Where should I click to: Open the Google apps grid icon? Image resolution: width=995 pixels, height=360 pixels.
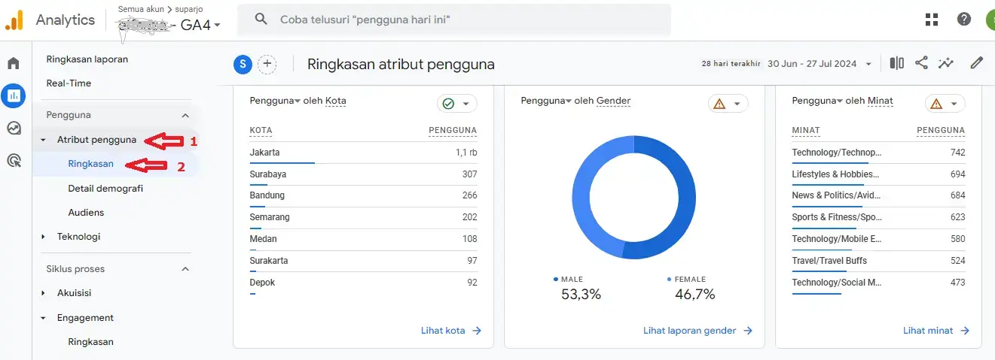coord(932,20)
